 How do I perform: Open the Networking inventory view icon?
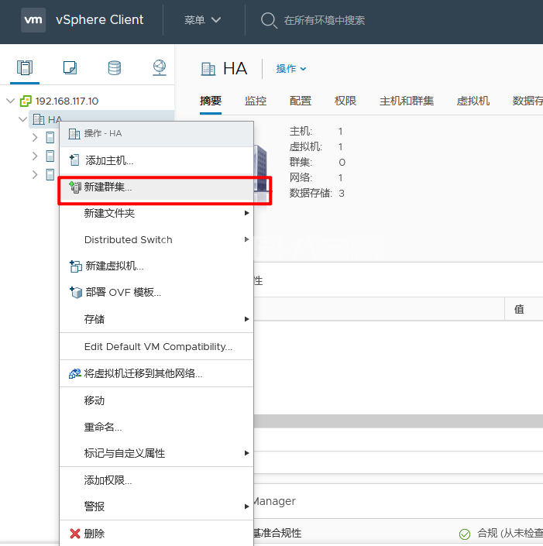[160, 68]
